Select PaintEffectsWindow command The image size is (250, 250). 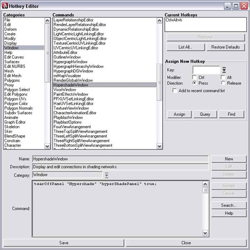[105, 94]
